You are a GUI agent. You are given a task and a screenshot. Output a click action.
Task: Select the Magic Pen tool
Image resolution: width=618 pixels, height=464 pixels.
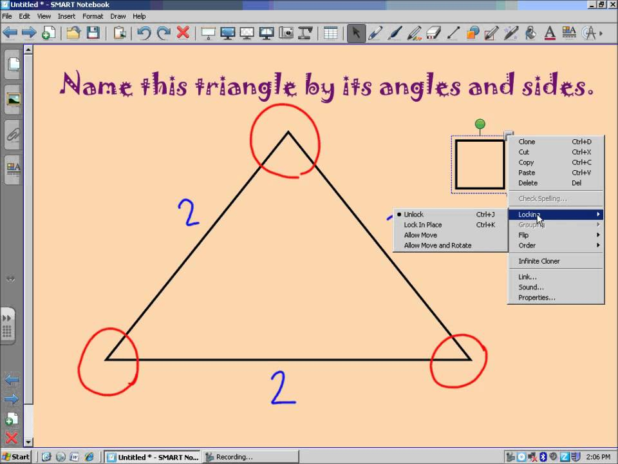511,33
